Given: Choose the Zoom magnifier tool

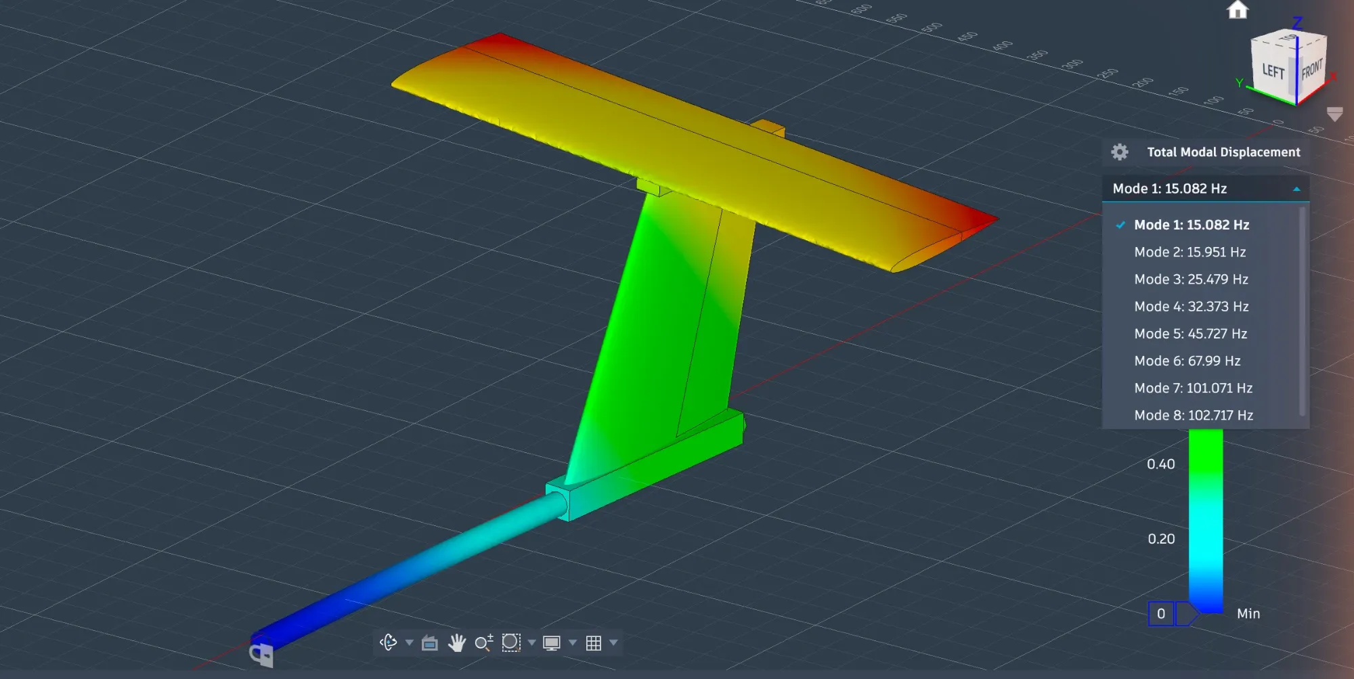Looking at the screenshot, I should [483, 642].
